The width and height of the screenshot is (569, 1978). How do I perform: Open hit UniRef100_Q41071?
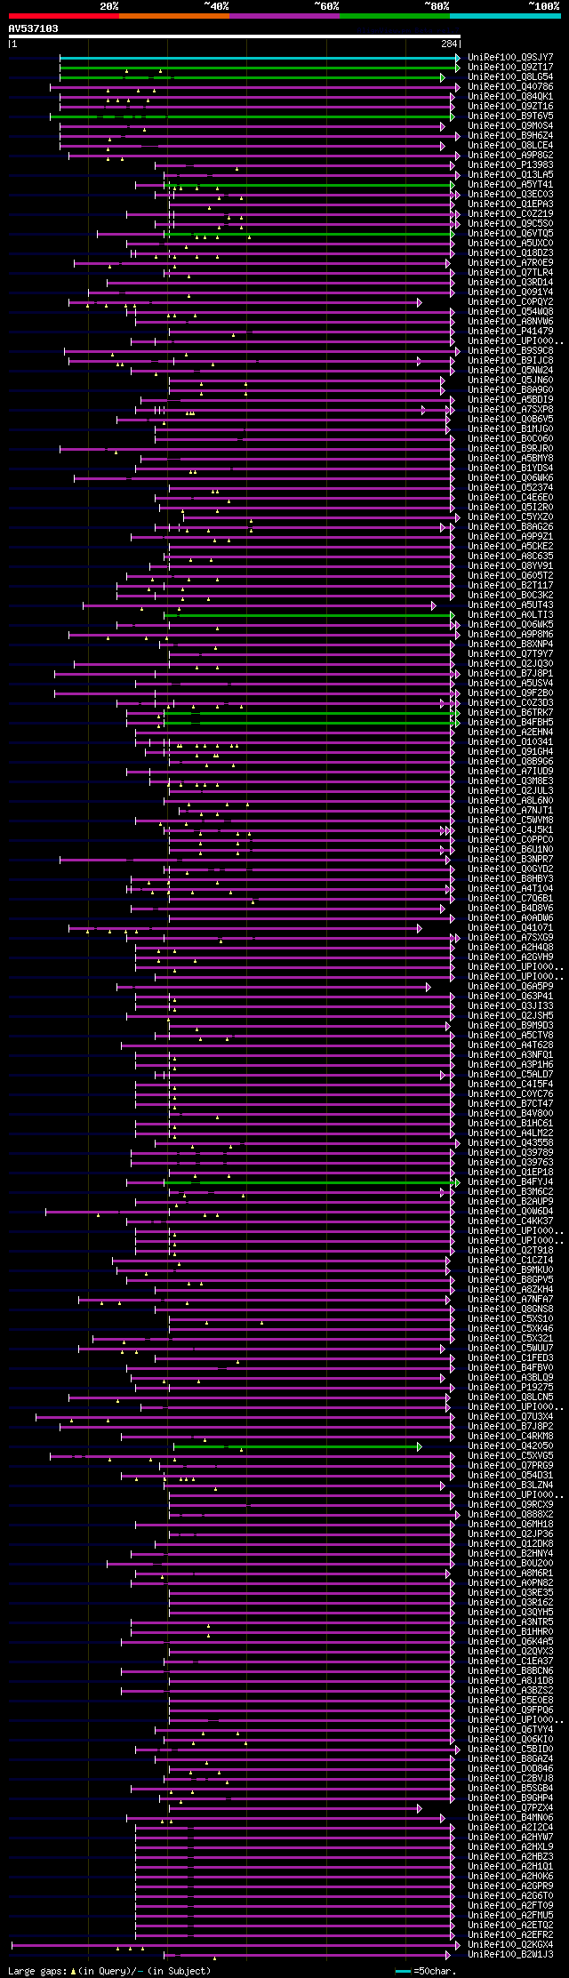[510, 928]
